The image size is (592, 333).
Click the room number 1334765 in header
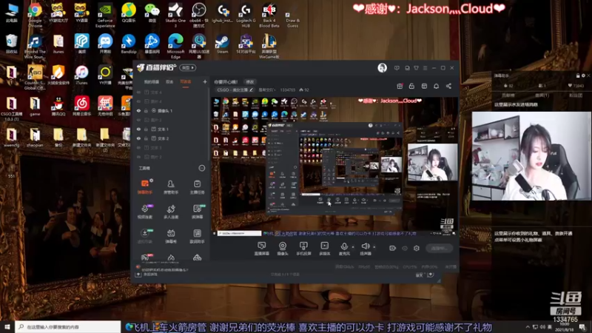288,90
